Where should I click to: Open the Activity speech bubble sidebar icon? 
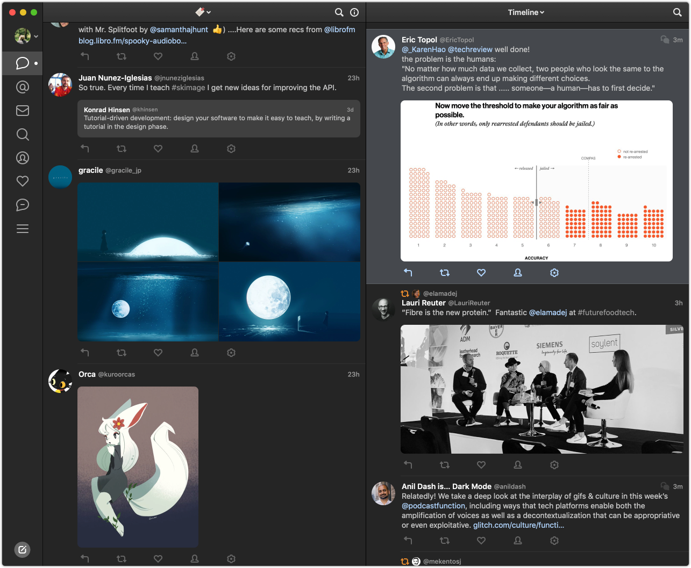click(22, 205)
